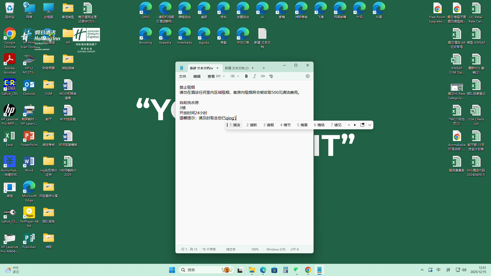Open Calculator from the taskbar
The height and width of the screenshot is (276, 491).
[285, 270]
